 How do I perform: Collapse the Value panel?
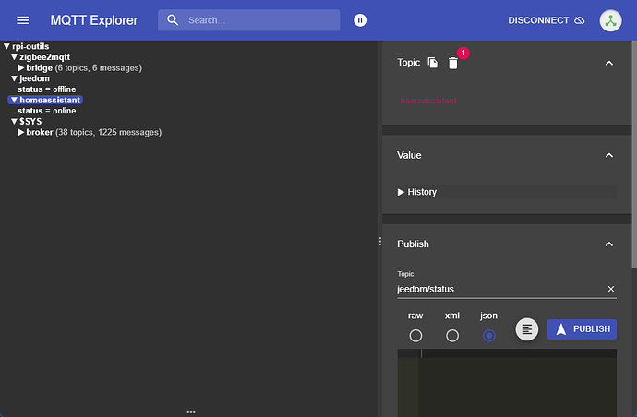coord(609,155)
